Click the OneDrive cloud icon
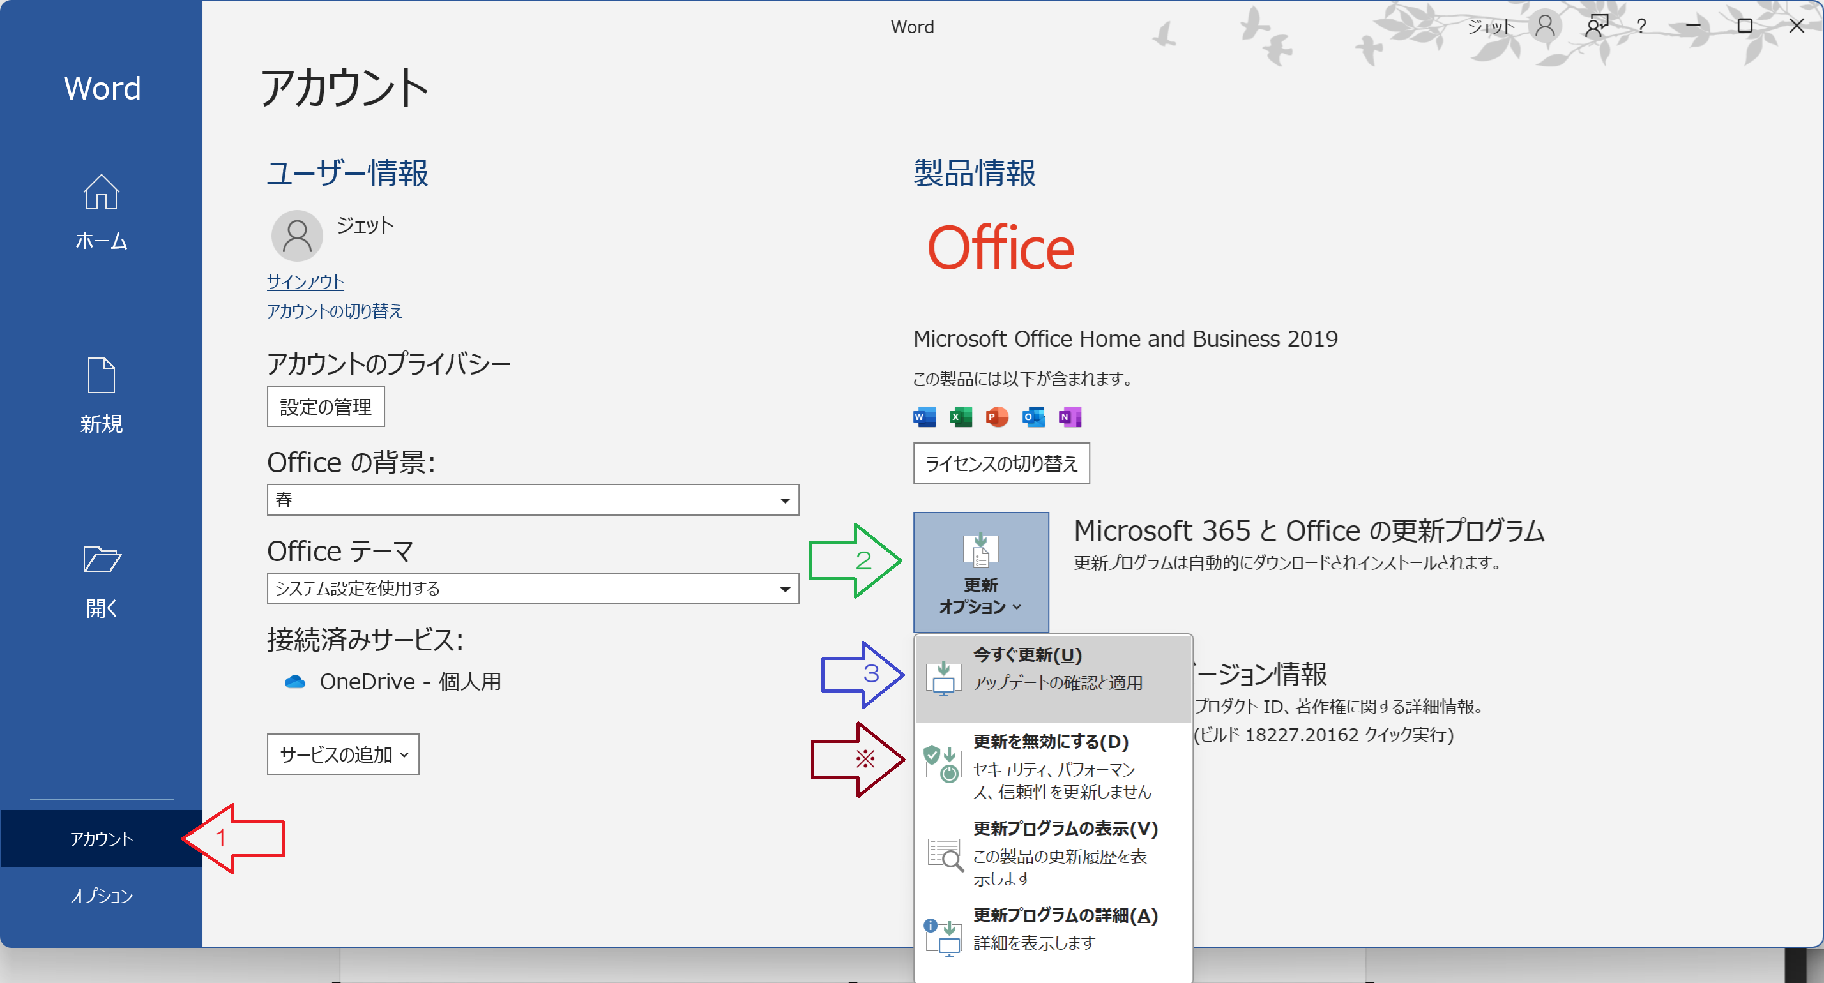1824x983 pixels. 294,682
